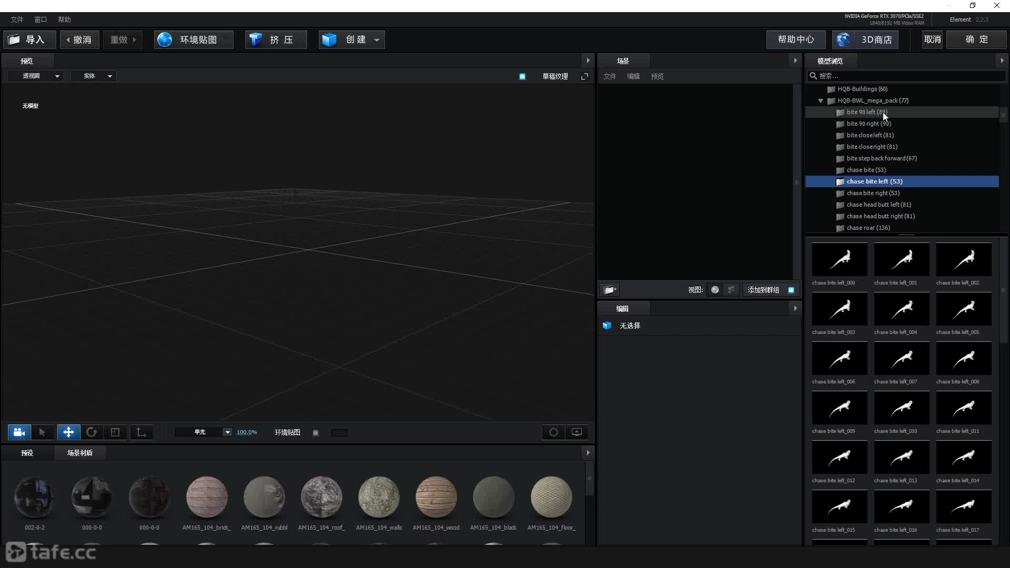Switch to the Presets (预设) tab
Image resolution: width=1010 pixels, height=568 pixels.
pos(27,453)
